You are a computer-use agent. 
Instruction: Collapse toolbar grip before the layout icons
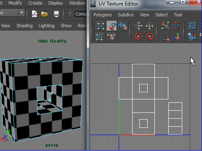pos(184,31)
